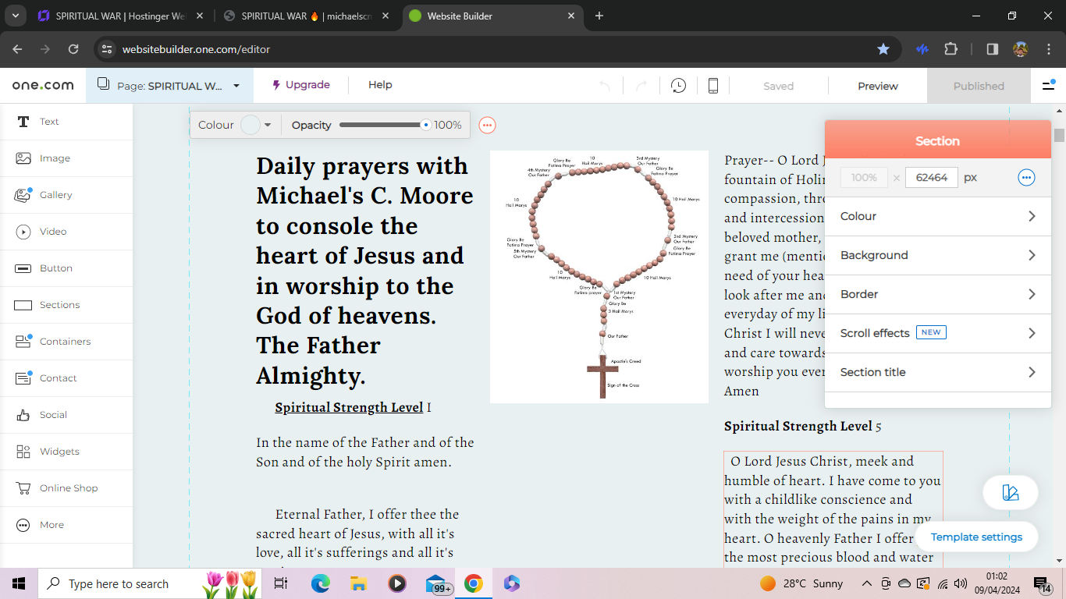Click the section height field 62464
The image size is (1066, 599).
[x=932, y=178]
